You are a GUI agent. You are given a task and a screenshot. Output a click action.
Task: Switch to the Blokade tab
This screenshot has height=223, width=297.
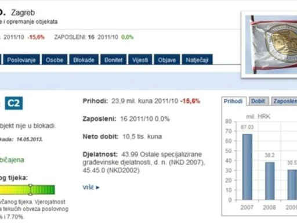[x=84, y=60]
